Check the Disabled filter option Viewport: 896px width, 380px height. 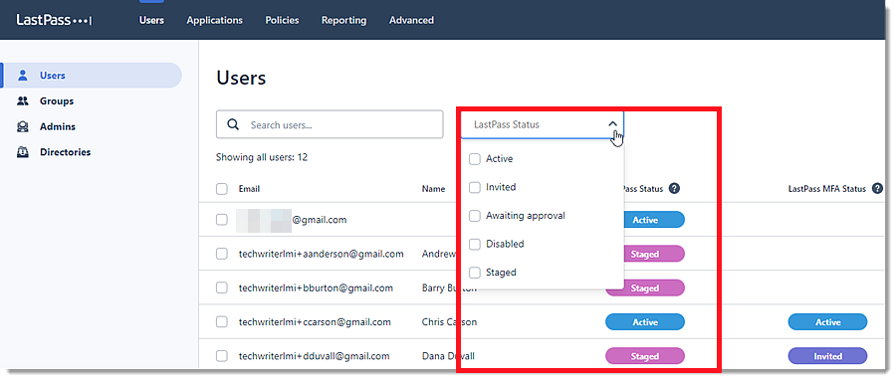pos(474,244)
